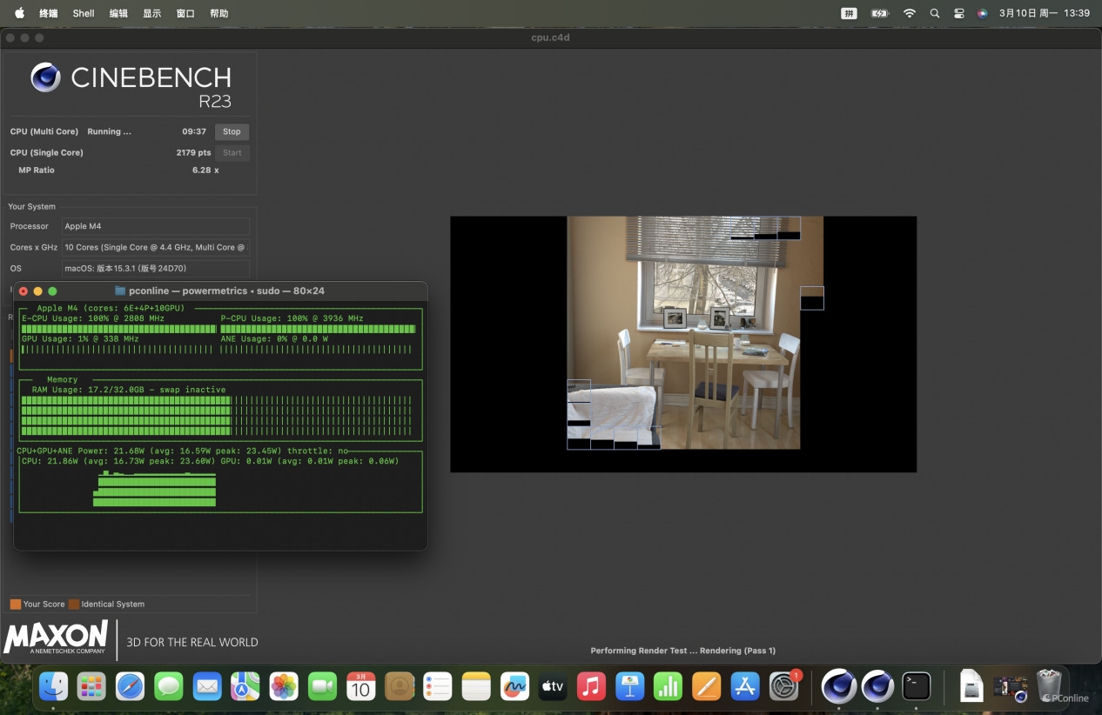Open the 窗口 menu
This screenshot has height=715, width=1102.
(185, 14)
